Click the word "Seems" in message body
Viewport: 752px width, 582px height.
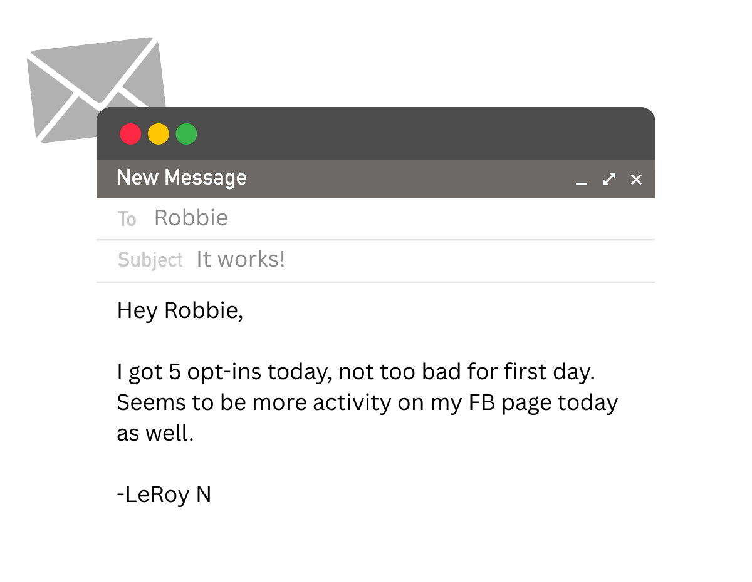coord(151,402)
